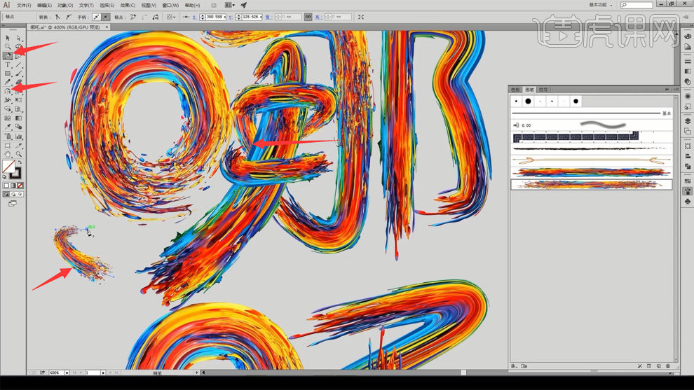Open the 文件(F) menu
Viewport: 694px width, 390px height.
[x=24, y=5]
